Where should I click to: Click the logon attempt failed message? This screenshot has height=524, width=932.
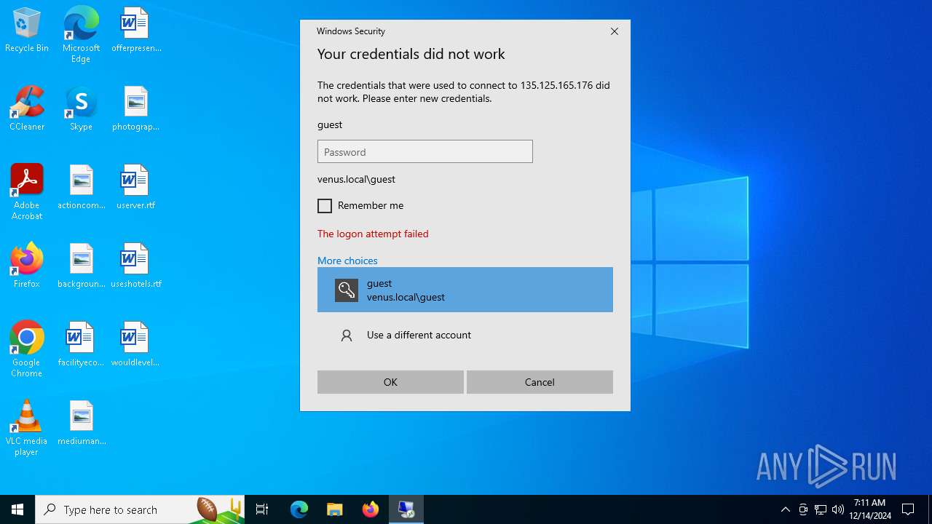click(373, 234)
